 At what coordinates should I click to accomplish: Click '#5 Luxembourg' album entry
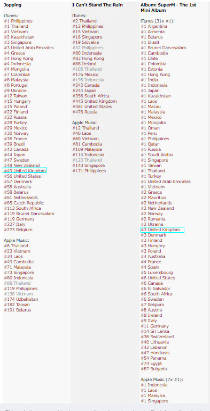tap(157, 272)
